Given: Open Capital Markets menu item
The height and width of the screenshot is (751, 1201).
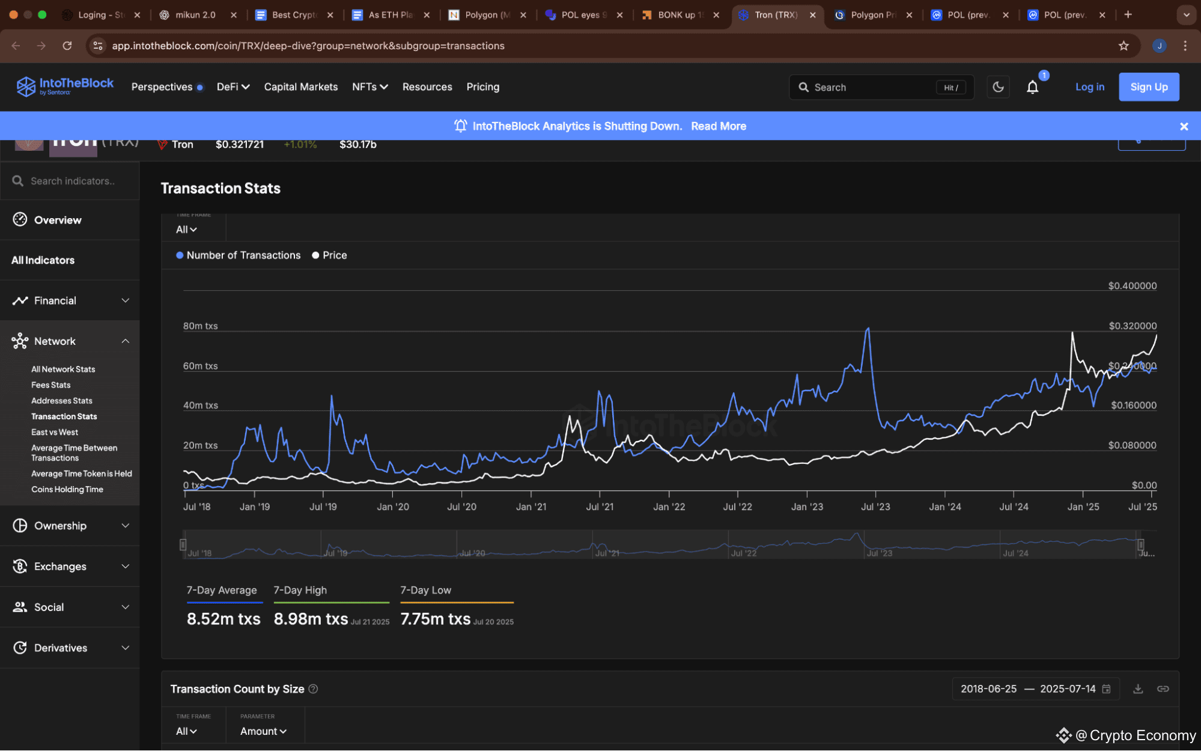Looking at the screenshot, I should pyautogui.click(x=300, y=87).
